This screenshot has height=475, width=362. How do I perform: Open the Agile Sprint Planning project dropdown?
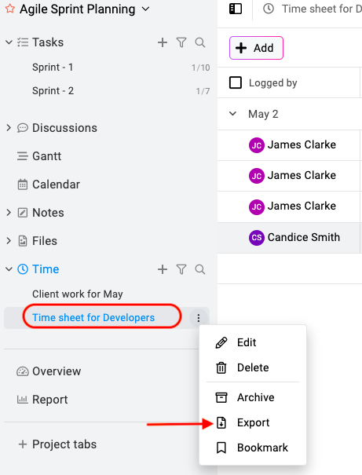coord(146,9)
